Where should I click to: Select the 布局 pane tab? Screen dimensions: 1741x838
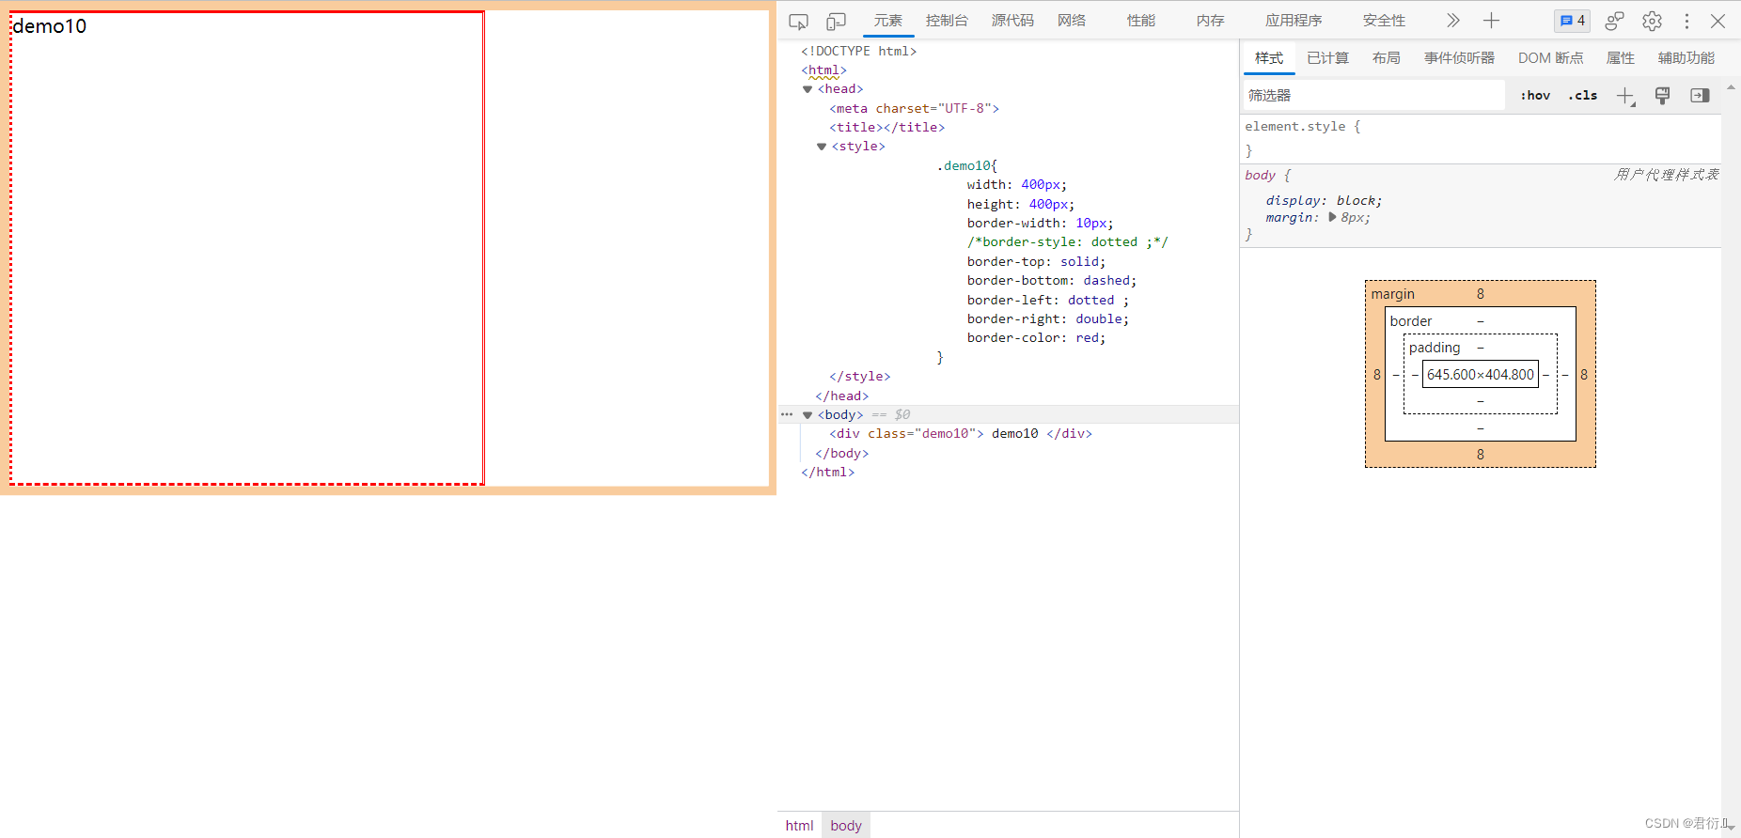click(x=1386, y=58)
